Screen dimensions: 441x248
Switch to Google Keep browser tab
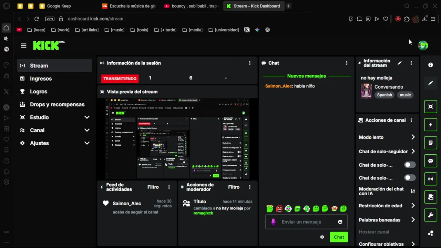tap(59, 6)
